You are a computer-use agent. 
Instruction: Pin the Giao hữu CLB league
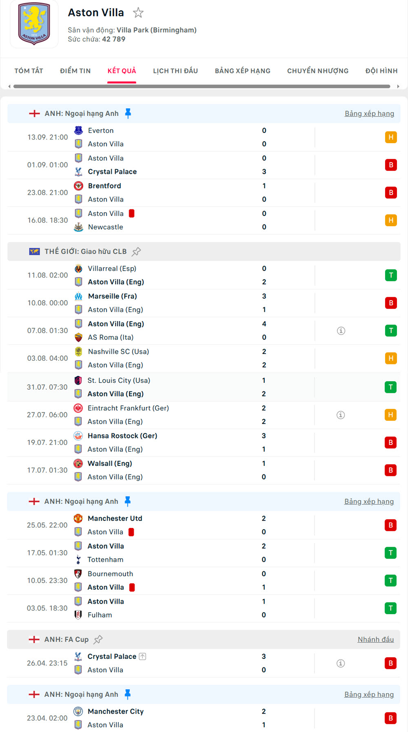(x=136, y=251)
